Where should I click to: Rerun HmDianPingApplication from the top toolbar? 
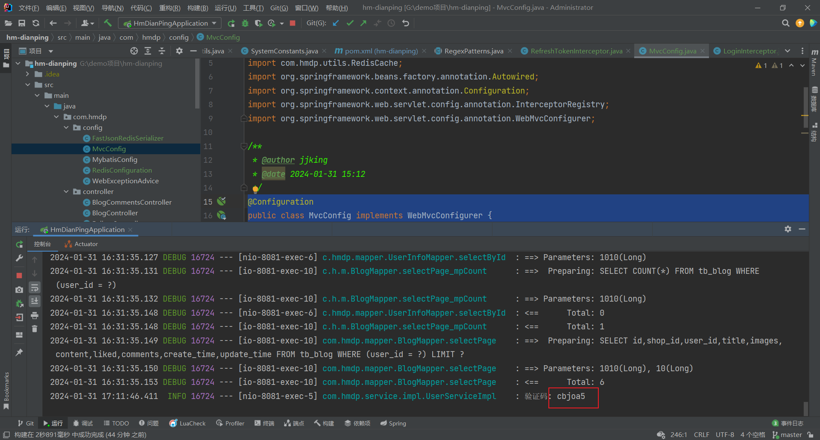231,23
